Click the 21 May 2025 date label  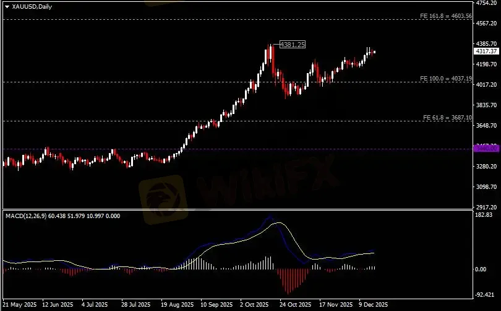coord(20,305)
